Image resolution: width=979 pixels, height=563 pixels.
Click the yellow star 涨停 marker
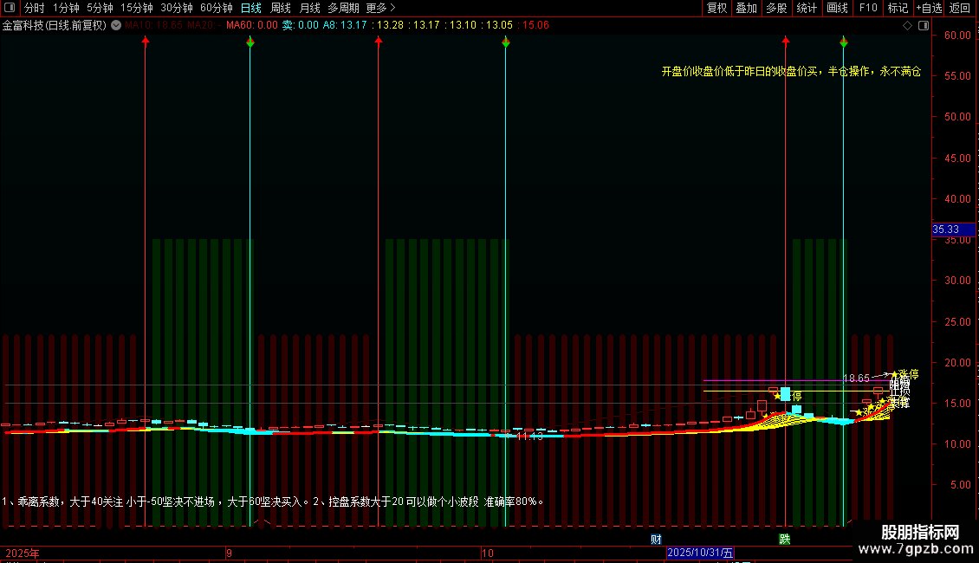tap(895, 374)
